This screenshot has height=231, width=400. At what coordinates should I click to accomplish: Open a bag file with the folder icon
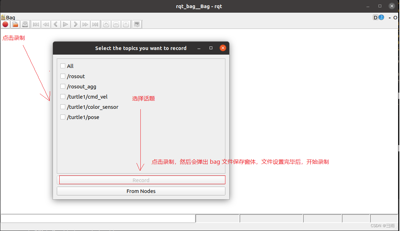tap(15, 24)
